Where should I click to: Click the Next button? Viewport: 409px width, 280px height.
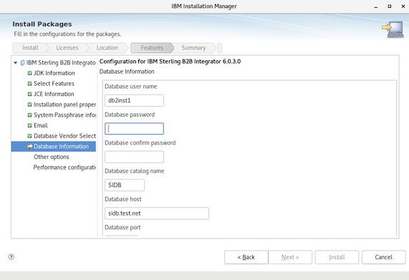pos(290,257)
